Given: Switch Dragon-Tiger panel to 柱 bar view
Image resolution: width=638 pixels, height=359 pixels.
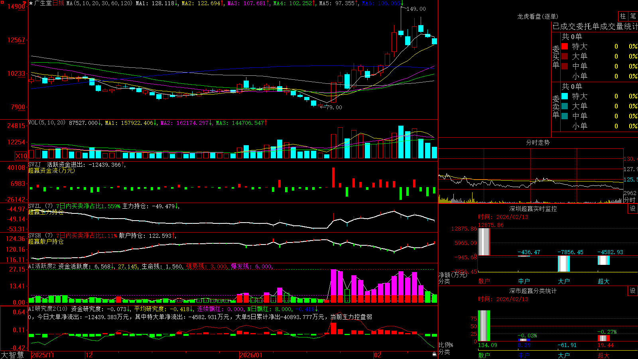Looking at the screenshot, I should (x=623, y=16).
